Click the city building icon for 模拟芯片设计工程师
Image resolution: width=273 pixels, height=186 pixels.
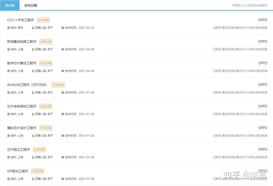click(8, 136)
